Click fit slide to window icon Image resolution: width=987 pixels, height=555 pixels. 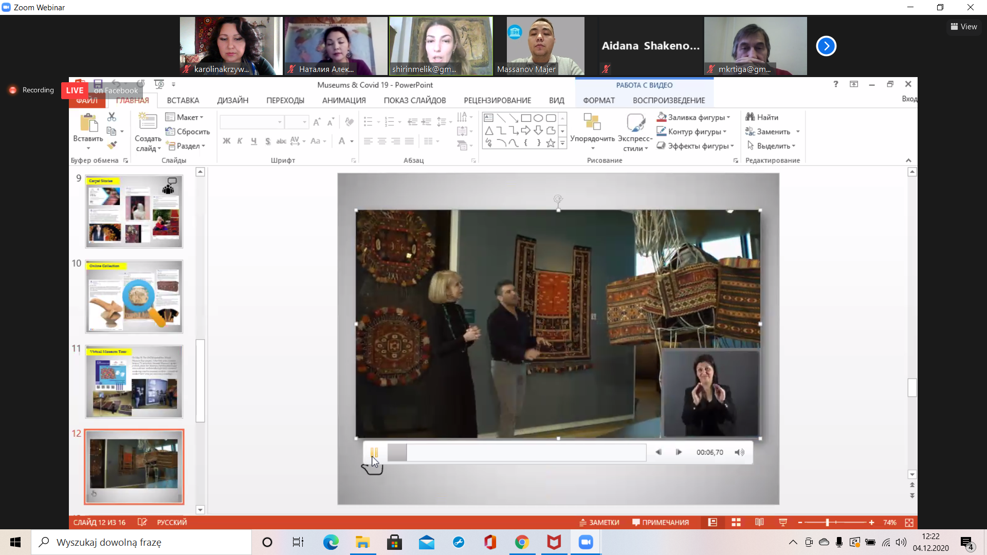coord(909,522)
